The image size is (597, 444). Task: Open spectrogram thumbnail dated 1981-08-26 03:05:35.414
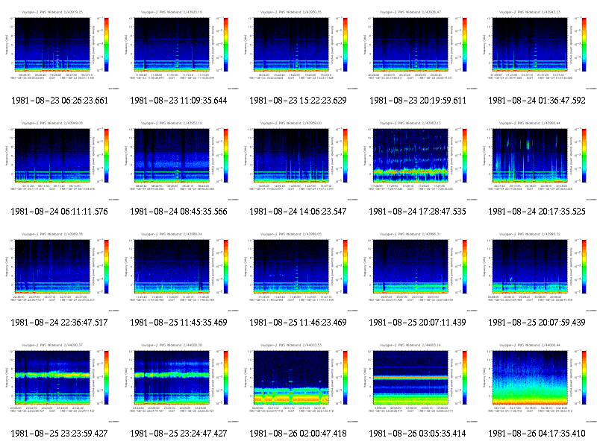418,382
